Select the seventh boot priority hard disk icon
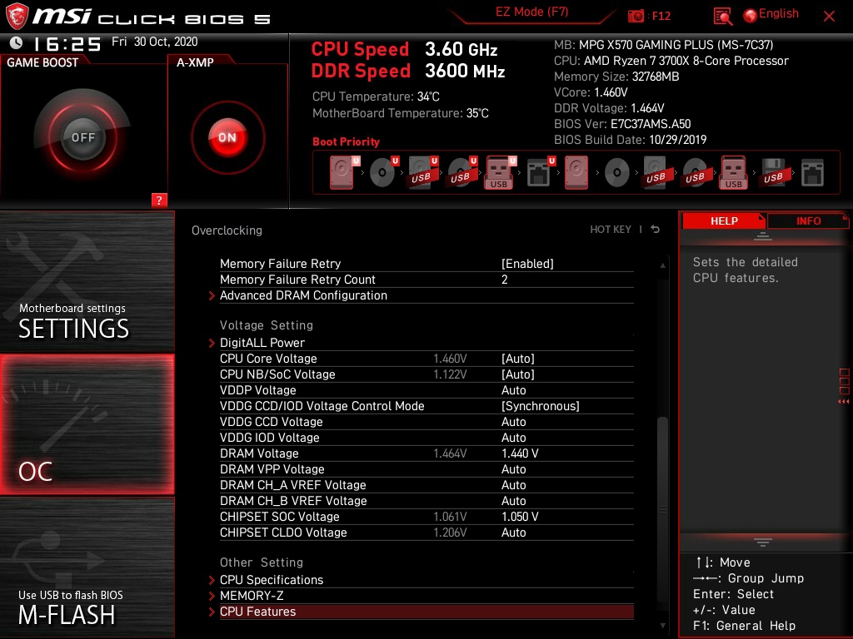Image resolution: width=853 pixels, height=639 pixels. click(576, 173)
